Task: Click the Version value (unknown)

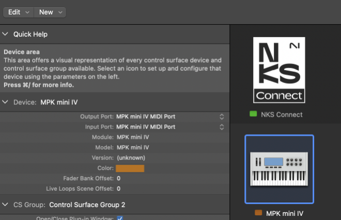Action: (x=131, y=158)
